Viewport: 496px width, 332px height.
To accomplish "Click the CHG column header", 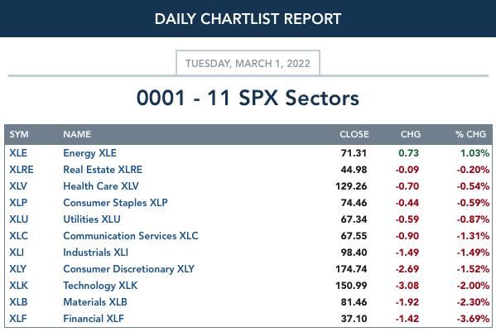I will point(411,134).
